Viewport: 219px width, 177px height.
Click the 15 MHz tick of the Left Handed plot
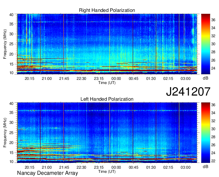click(11, 153)
